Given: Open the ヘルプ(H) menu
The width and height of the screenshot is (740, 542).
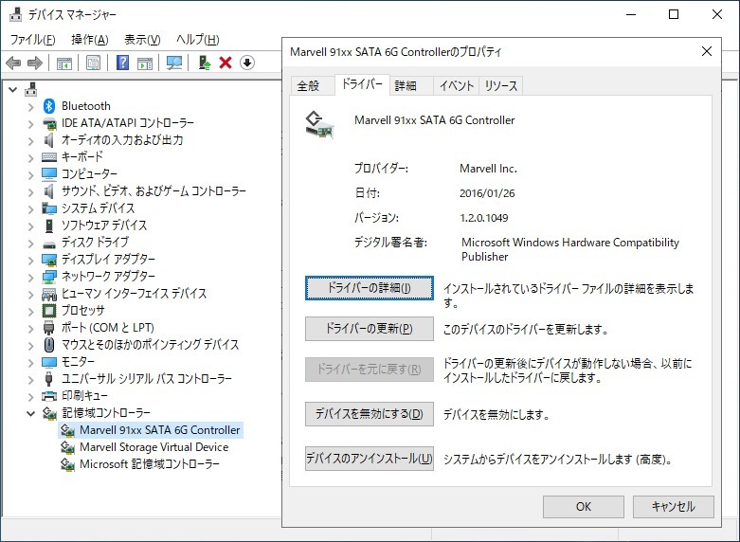Looking at the screenshot, I should (x=198, y=39).
